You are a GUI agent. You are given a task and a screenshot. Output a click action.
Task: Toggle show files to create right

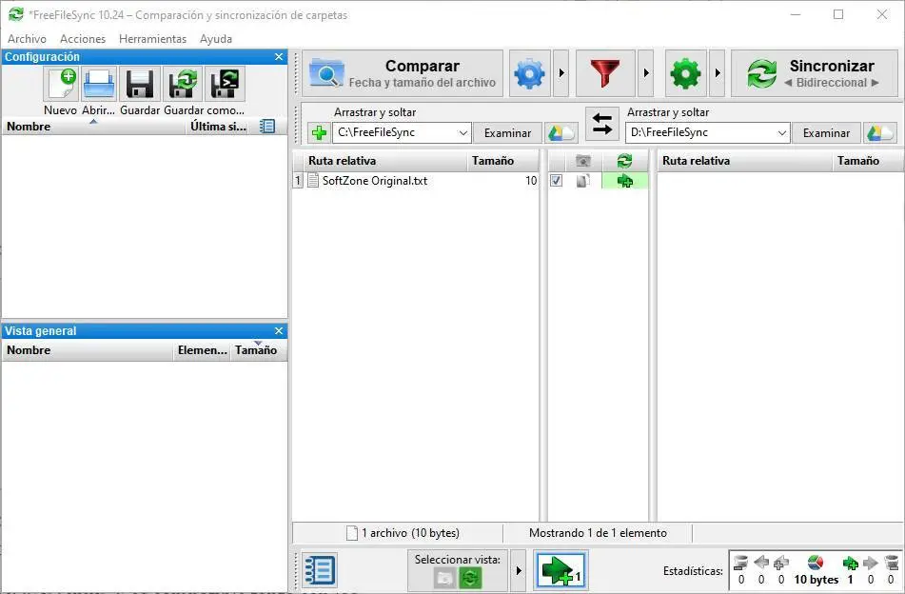pyautogui.click(x=561, y=570)
